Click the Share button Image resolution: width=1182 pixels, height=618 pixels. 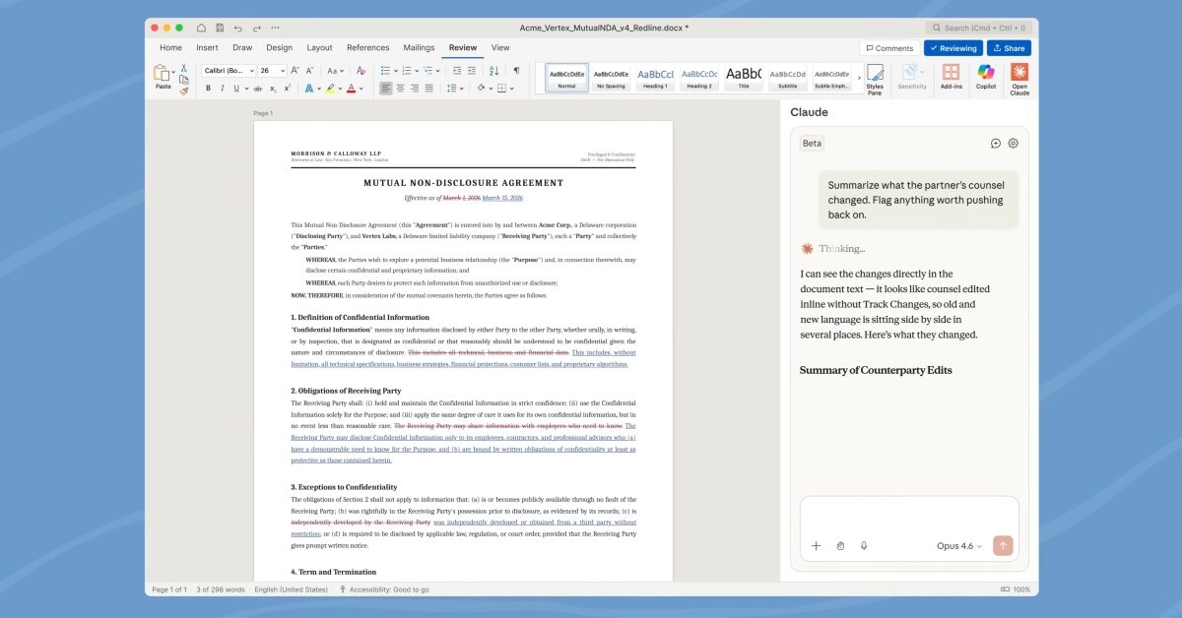pos(1009,48)
